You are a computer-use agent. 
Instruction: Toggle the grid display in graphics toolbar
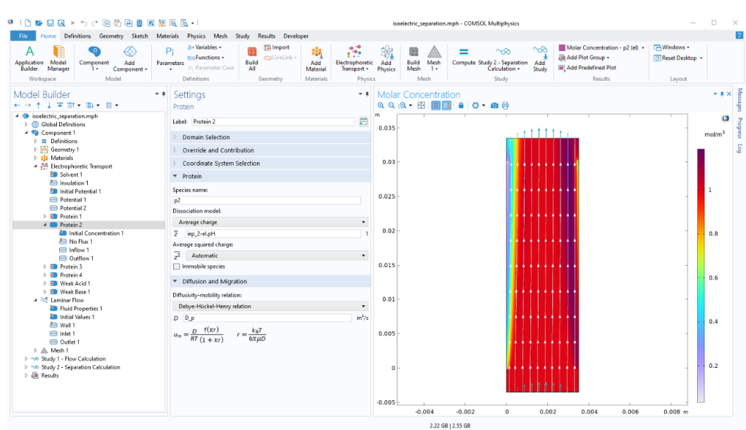[x=435, y=105]
